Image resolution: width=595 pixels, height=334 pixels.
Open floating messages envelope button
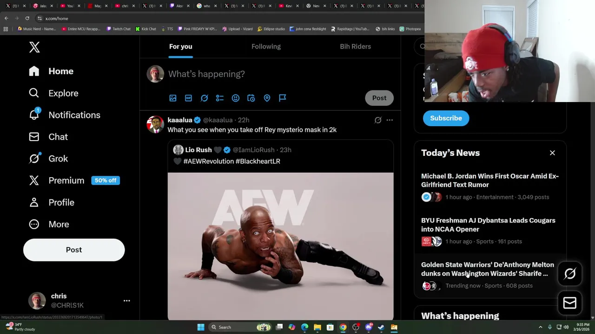pos(570,303)
